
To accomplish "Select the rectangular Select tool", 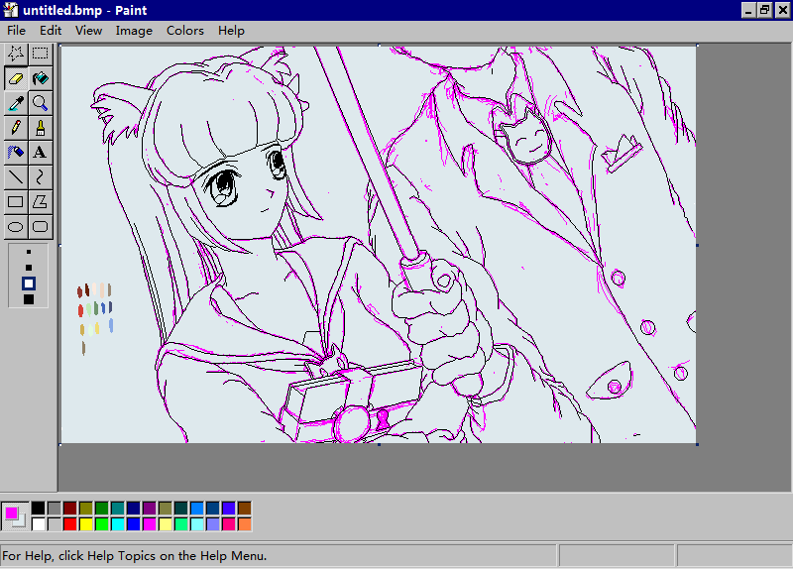I will point(40,54).
